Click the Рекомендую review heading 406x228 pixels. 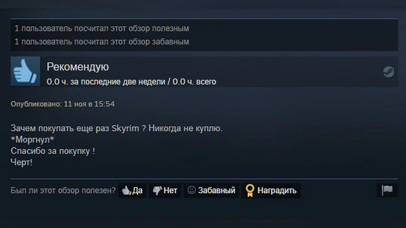point(78,67)
